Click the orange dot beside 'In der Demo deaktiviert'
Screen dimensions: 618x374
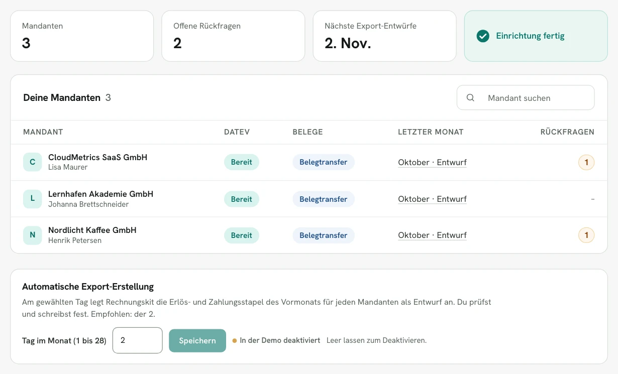(x=235, y=341)
